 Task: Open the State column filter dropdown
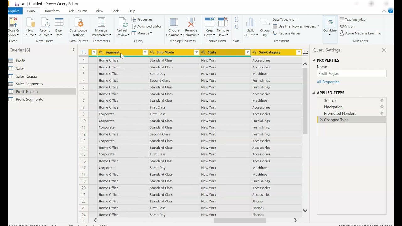[x=247, y=52]
